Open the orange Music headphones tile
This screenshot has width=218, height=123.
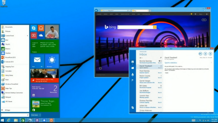41,28
